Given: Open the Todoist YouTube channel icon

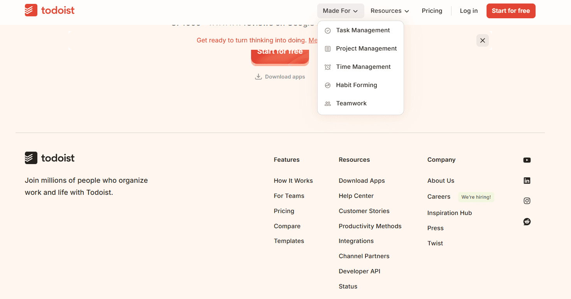Looking at the screenshot, I should [x=527, y=160].
